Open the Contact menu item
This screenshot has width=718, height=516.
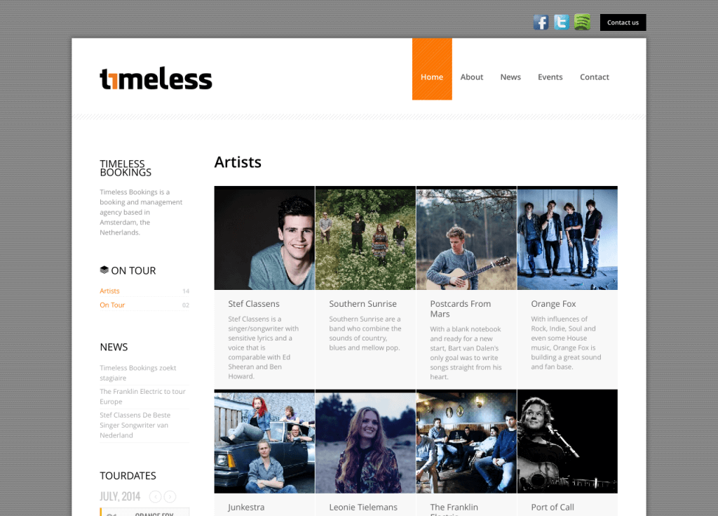coord(595,77)
